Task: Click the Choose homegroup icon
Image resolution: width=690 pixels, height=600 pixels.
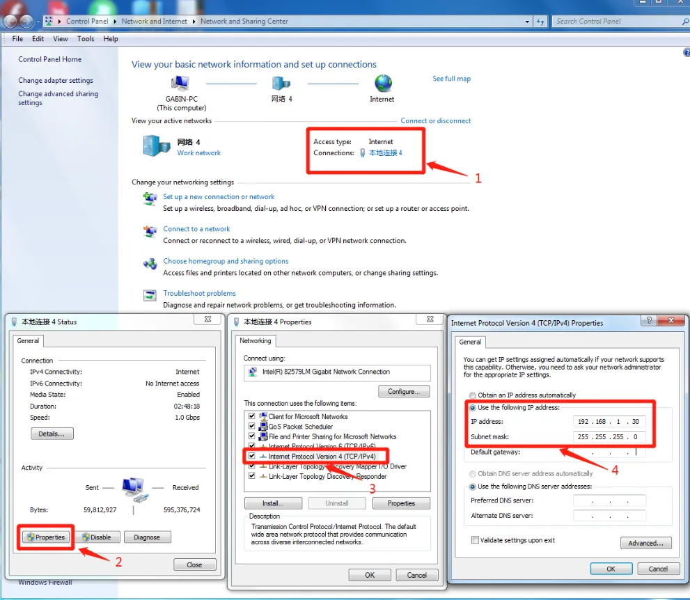Action: (x=150, y=263)
